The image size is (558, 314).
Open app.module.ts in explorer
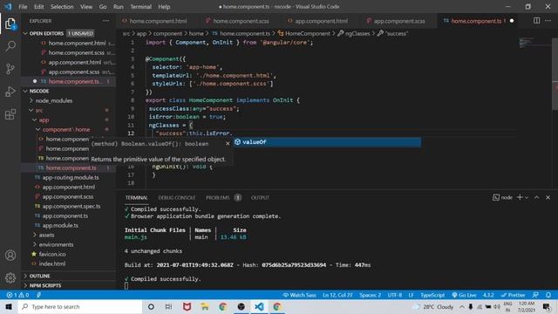[x=60, y=225]
